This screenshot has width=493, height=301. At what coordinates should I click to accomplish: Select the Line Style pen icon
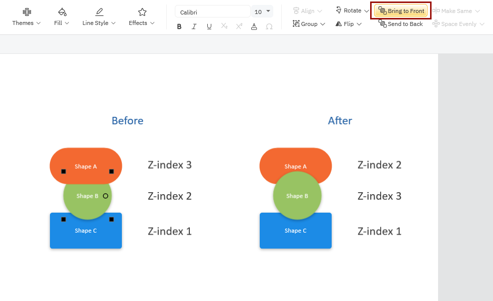tap(99, 12)
